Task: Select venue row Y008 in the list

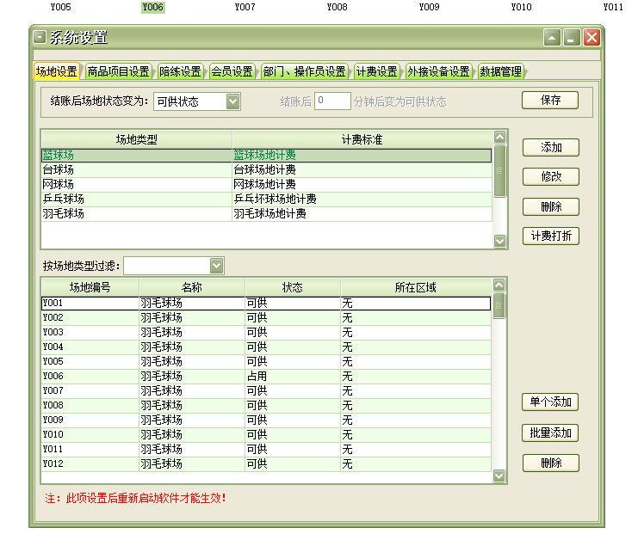Action: click(266, 406)
